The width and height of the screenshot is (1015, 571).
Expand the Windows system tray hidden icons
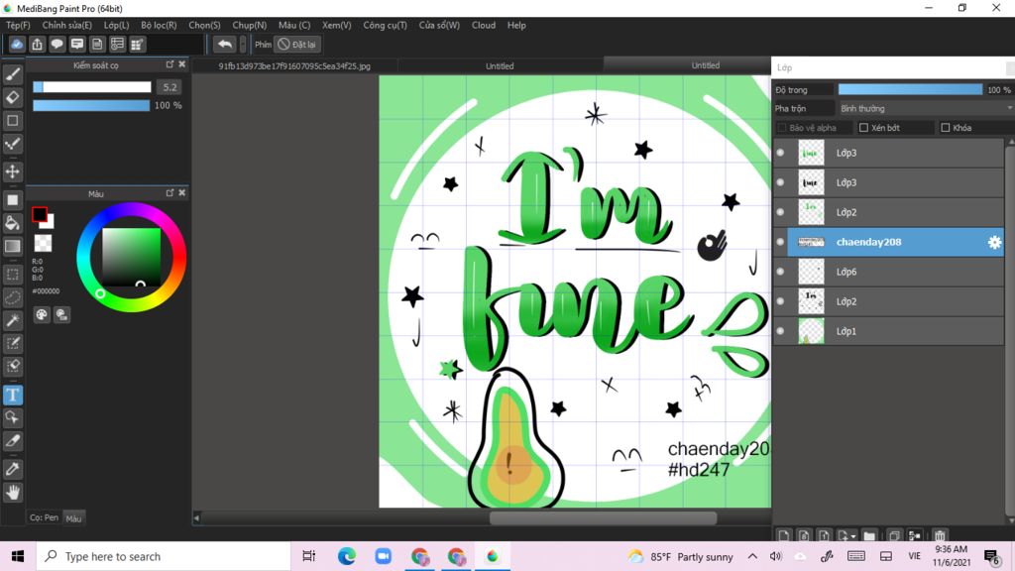coord(752,556)
